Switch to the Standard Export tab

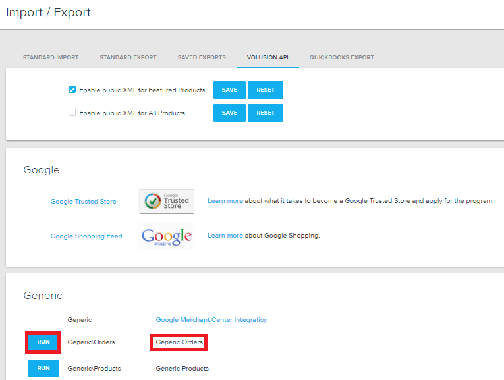point(128,57)
